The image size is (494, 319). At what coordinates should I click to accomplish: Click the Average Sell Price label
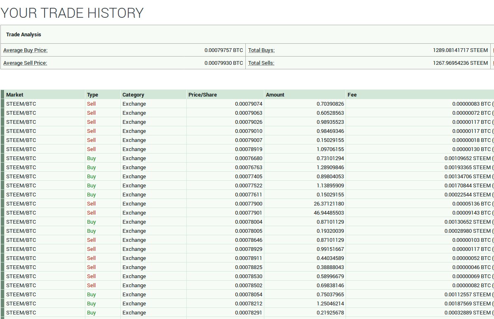pos(25,63)
